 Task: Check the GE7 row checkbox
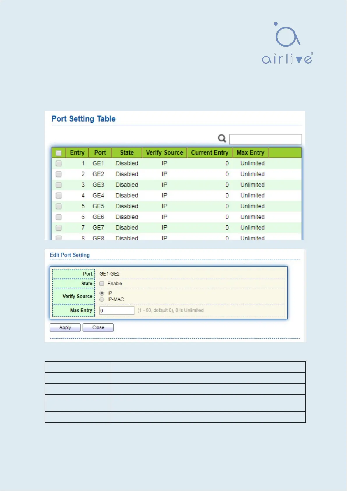pyautogui.click(x=59, y=228)
